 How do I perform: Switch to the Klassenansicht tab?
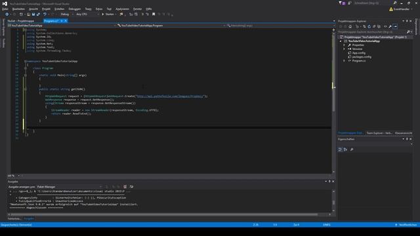coord(404,133)
